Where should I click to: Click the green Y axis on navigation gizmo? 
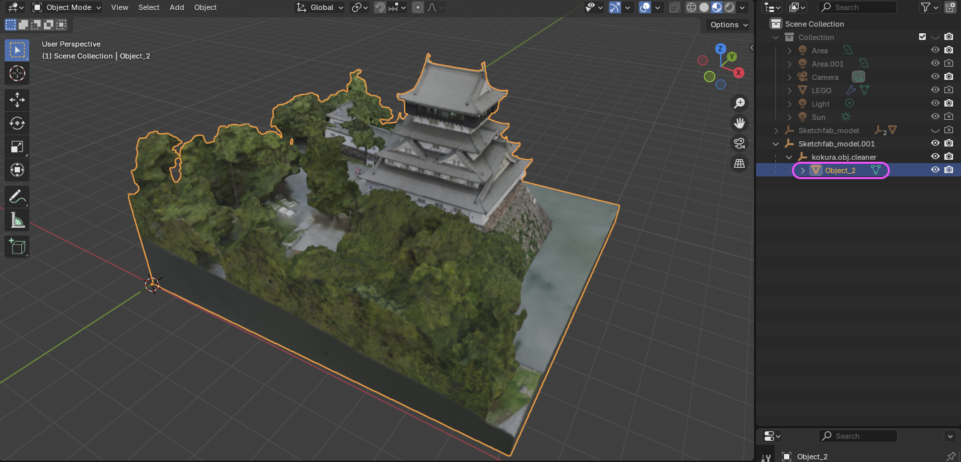731,57
